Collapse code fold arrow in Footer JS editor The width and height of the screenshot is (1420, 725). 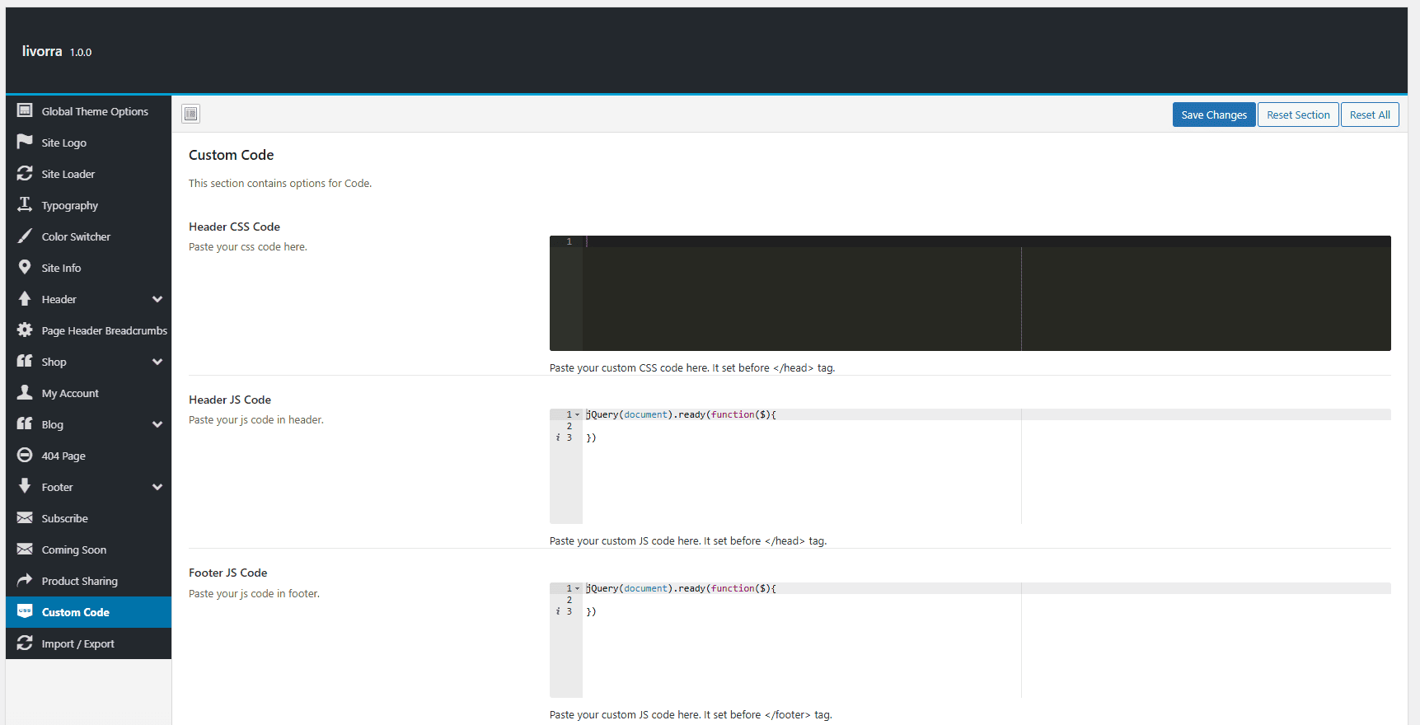click(x=578, y=588)
